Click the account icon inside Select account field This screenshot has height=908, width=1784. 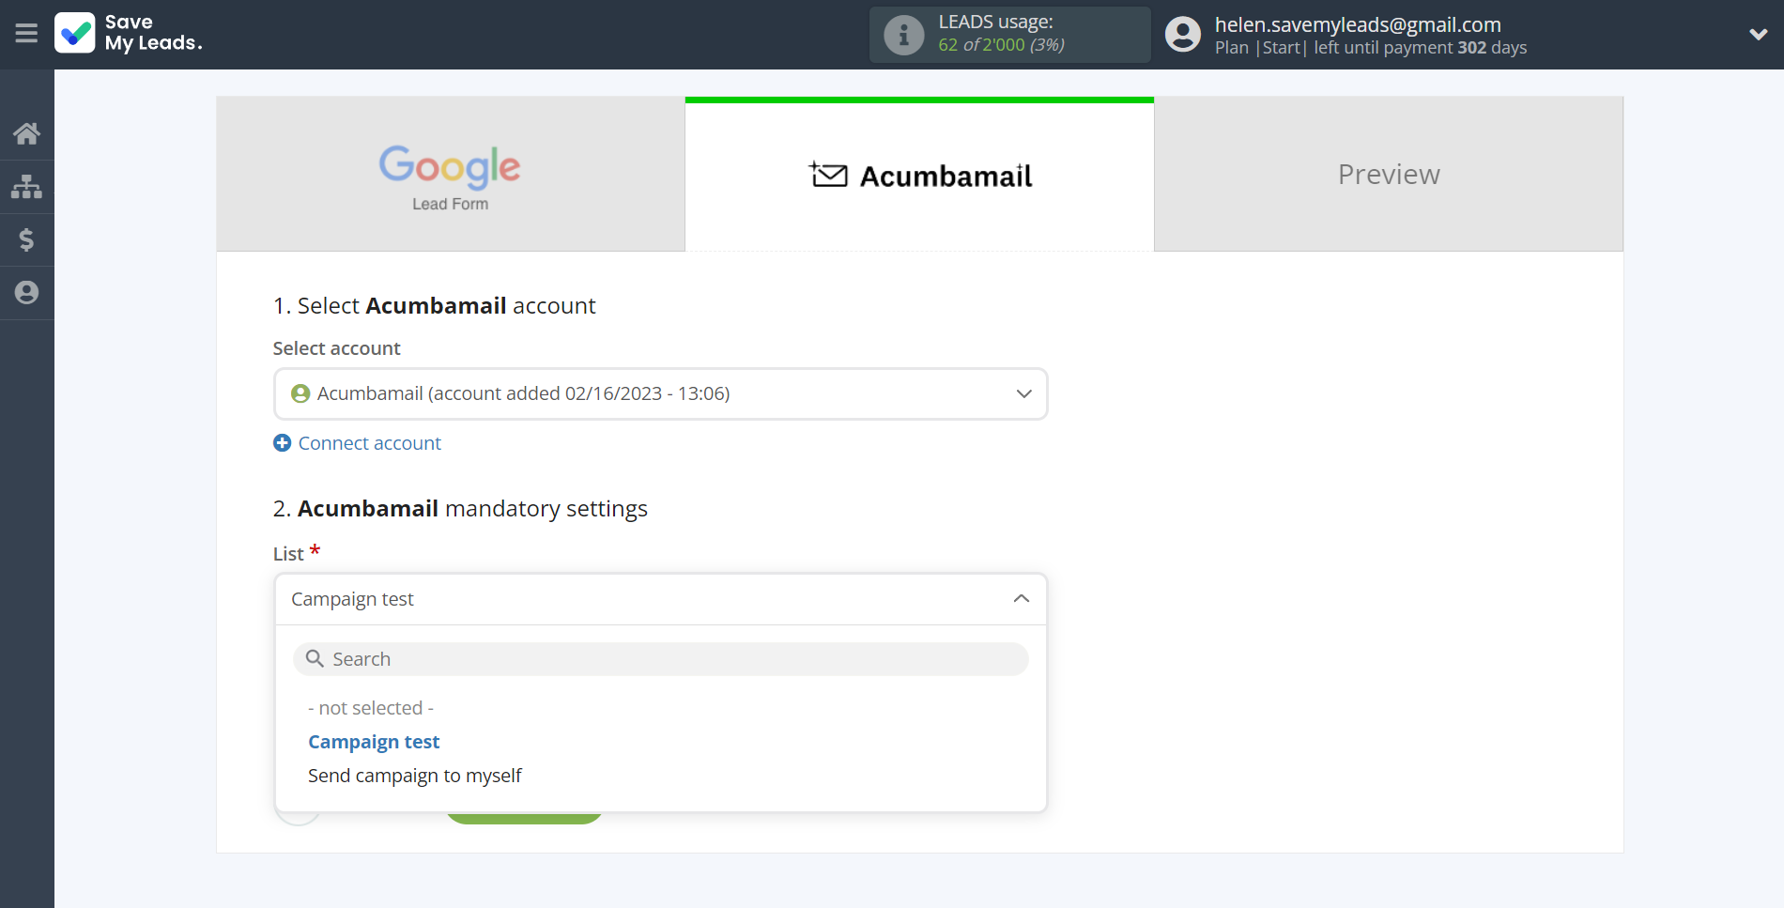pyautogui.click(x=300, y=393)
